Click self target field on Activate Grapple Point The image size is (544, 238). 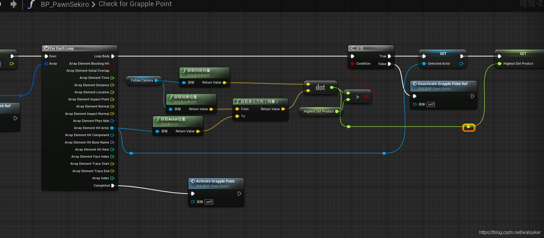tap(209, 202)
